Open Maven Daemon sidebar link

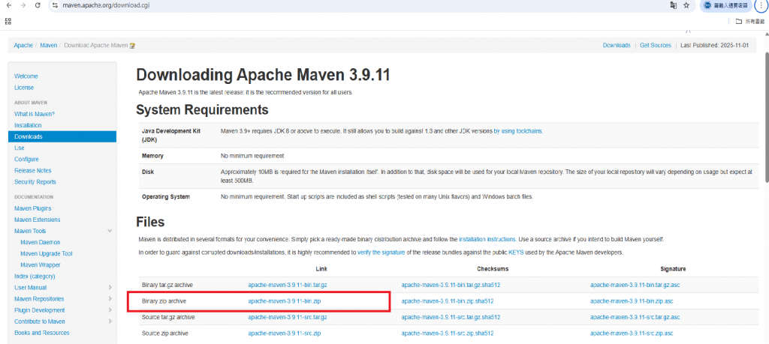point(41,242)
